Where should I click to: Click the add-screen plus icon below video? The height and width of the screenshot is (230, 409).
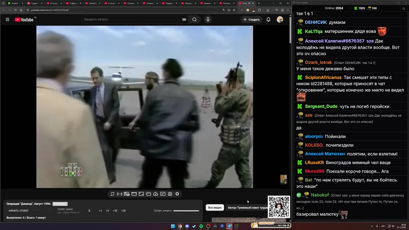(x=163, y=194)
